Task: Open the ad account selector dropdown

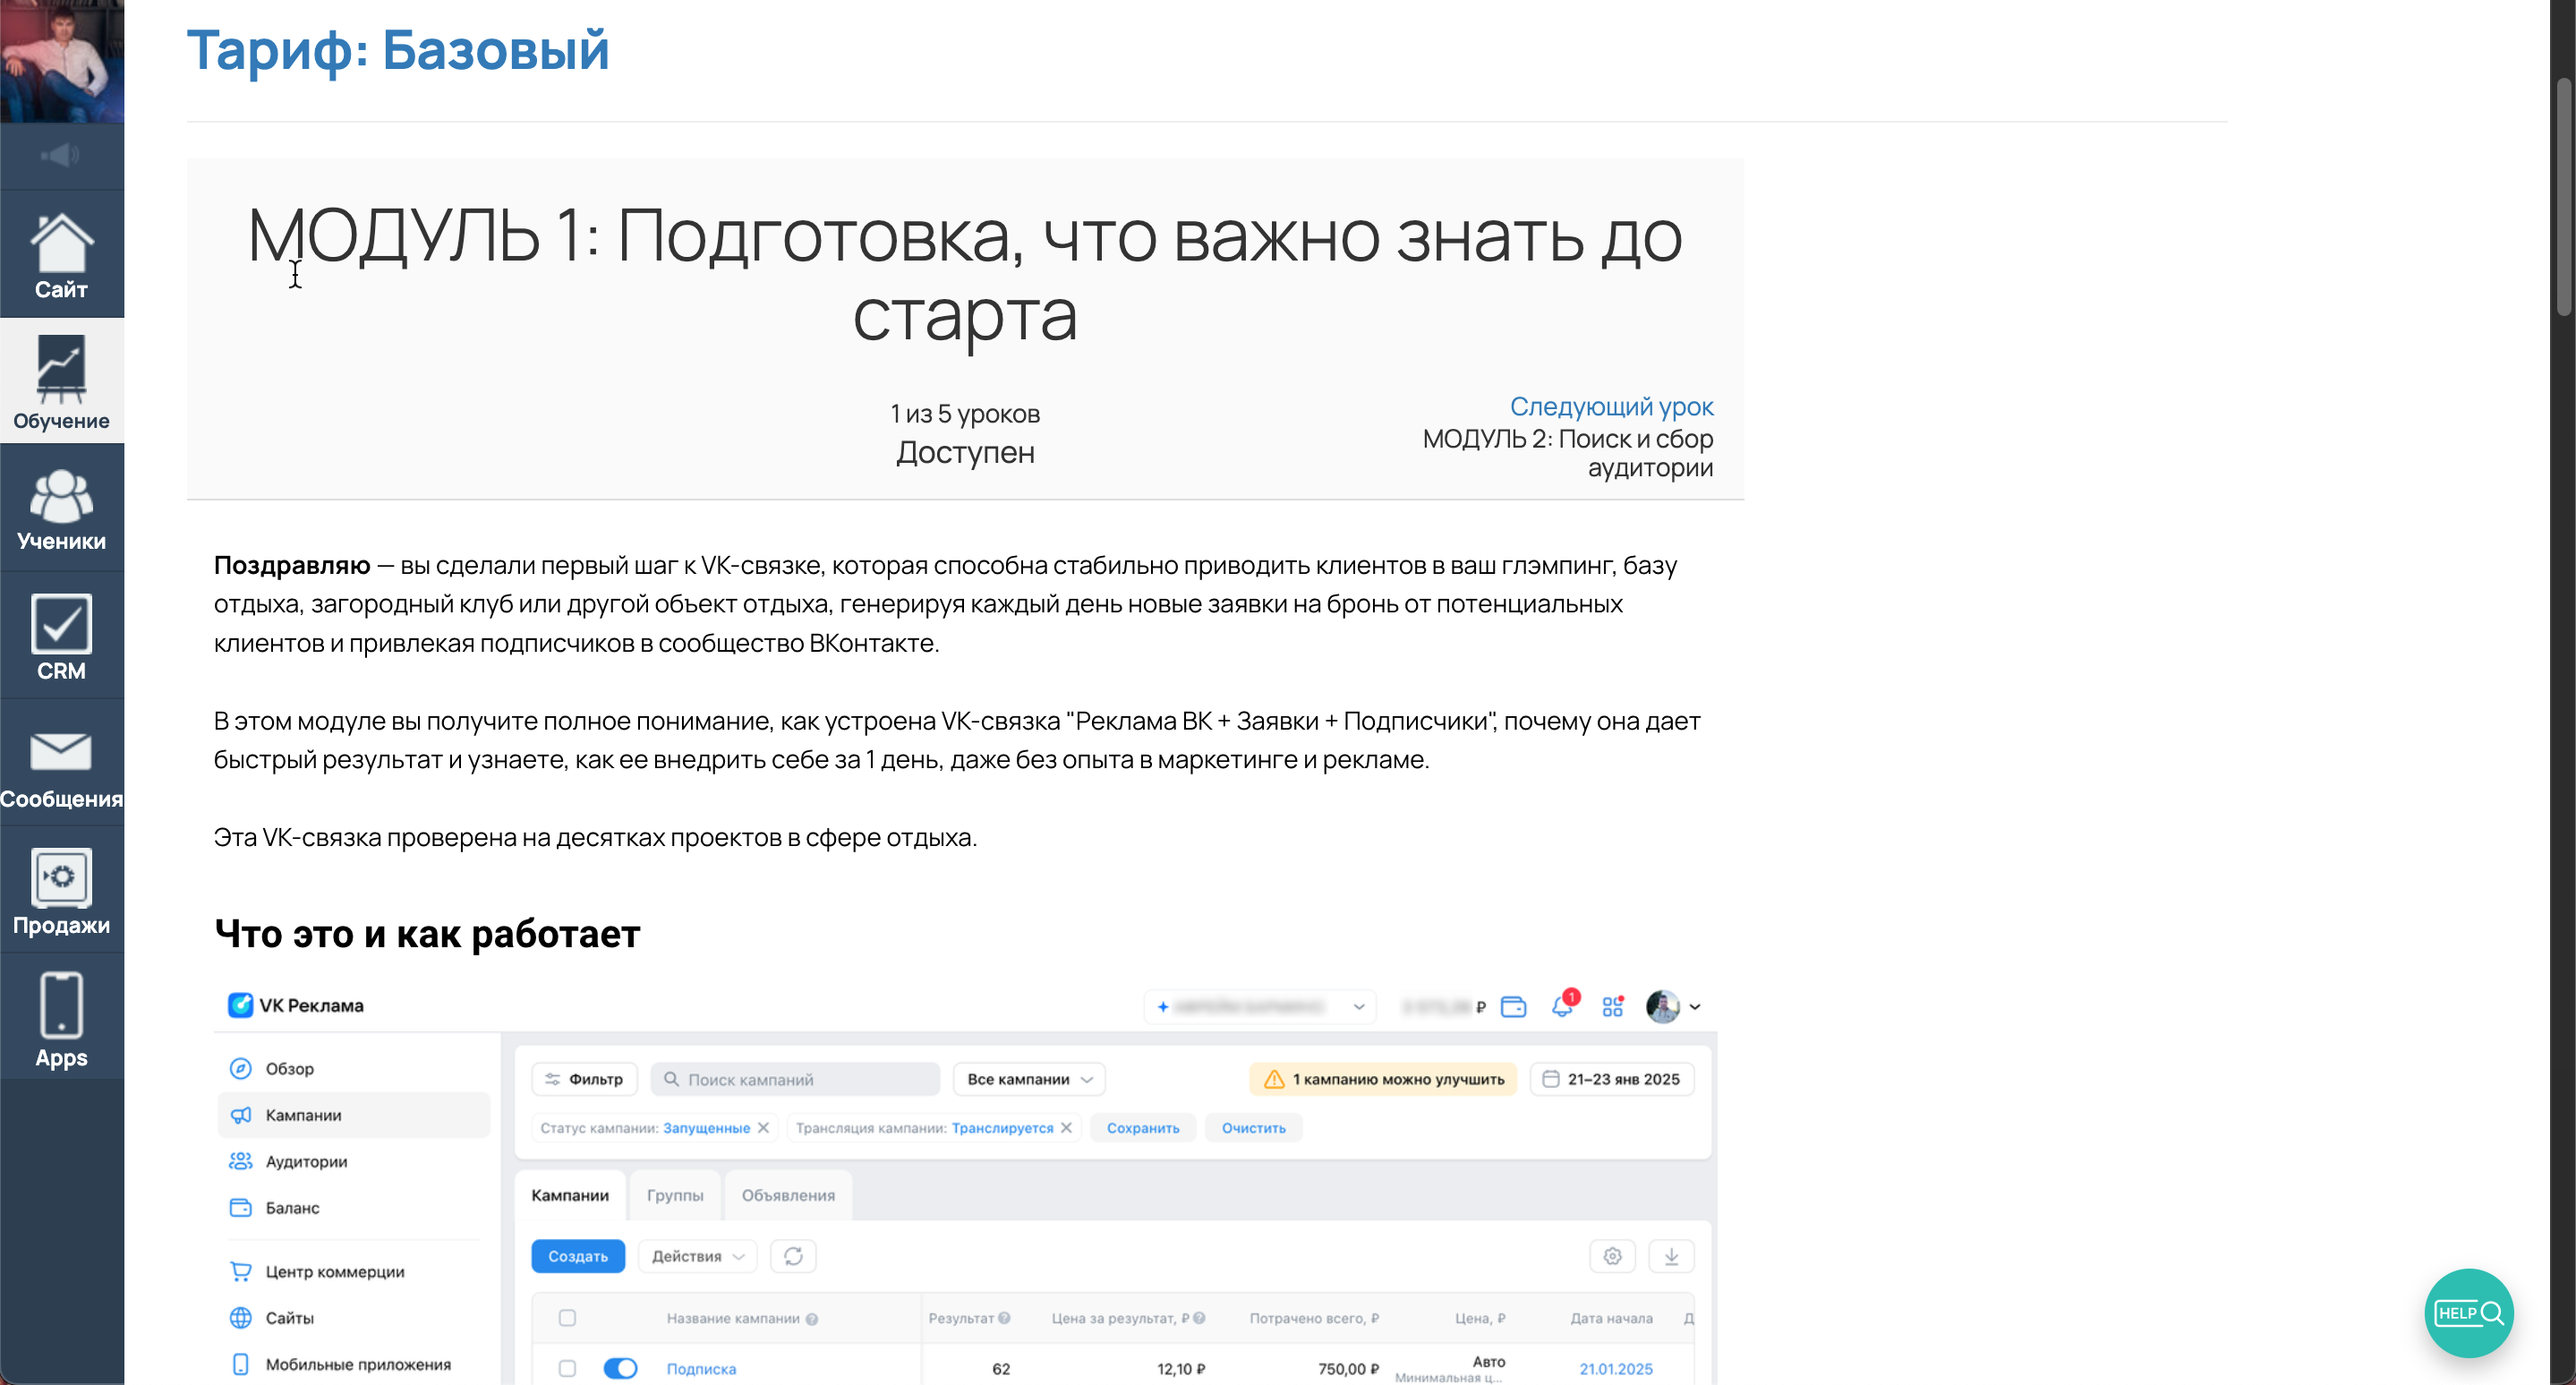Action: [x=1260, y=1006]
